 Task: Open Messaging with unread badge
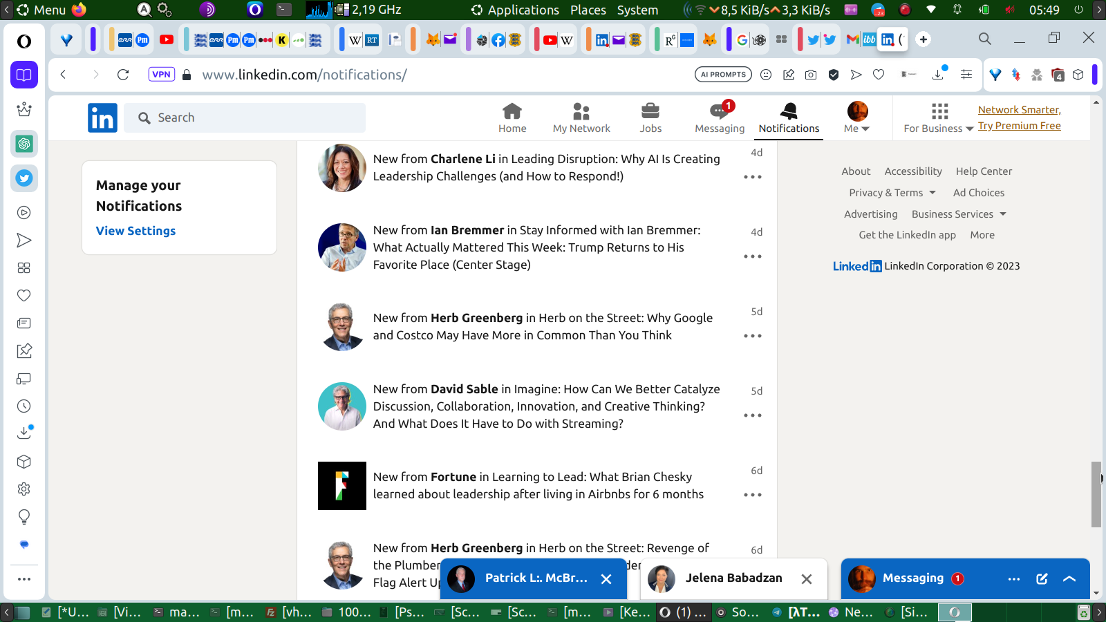(x=720, y=117)
